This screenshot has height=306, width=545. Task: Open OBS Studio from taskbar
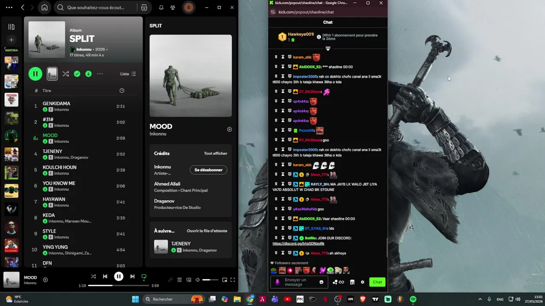tap(338, 299)
